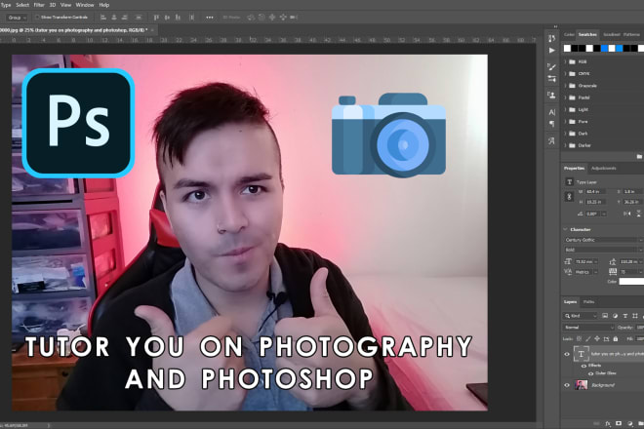Expand the Darker swatch group
This screenshot has height=429, width=644.
tap(566, 145)
